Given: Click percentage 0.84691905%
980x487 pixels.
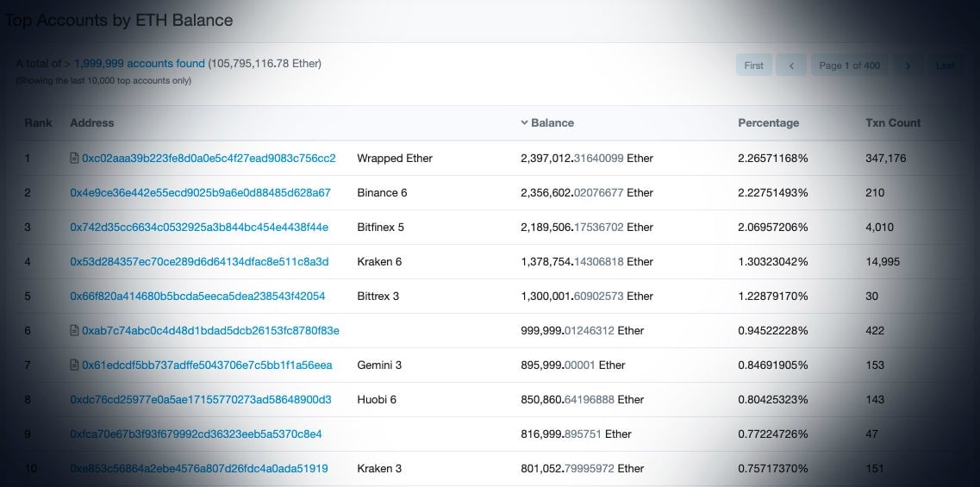Looking at the screenshot, I should pos(773,365).
